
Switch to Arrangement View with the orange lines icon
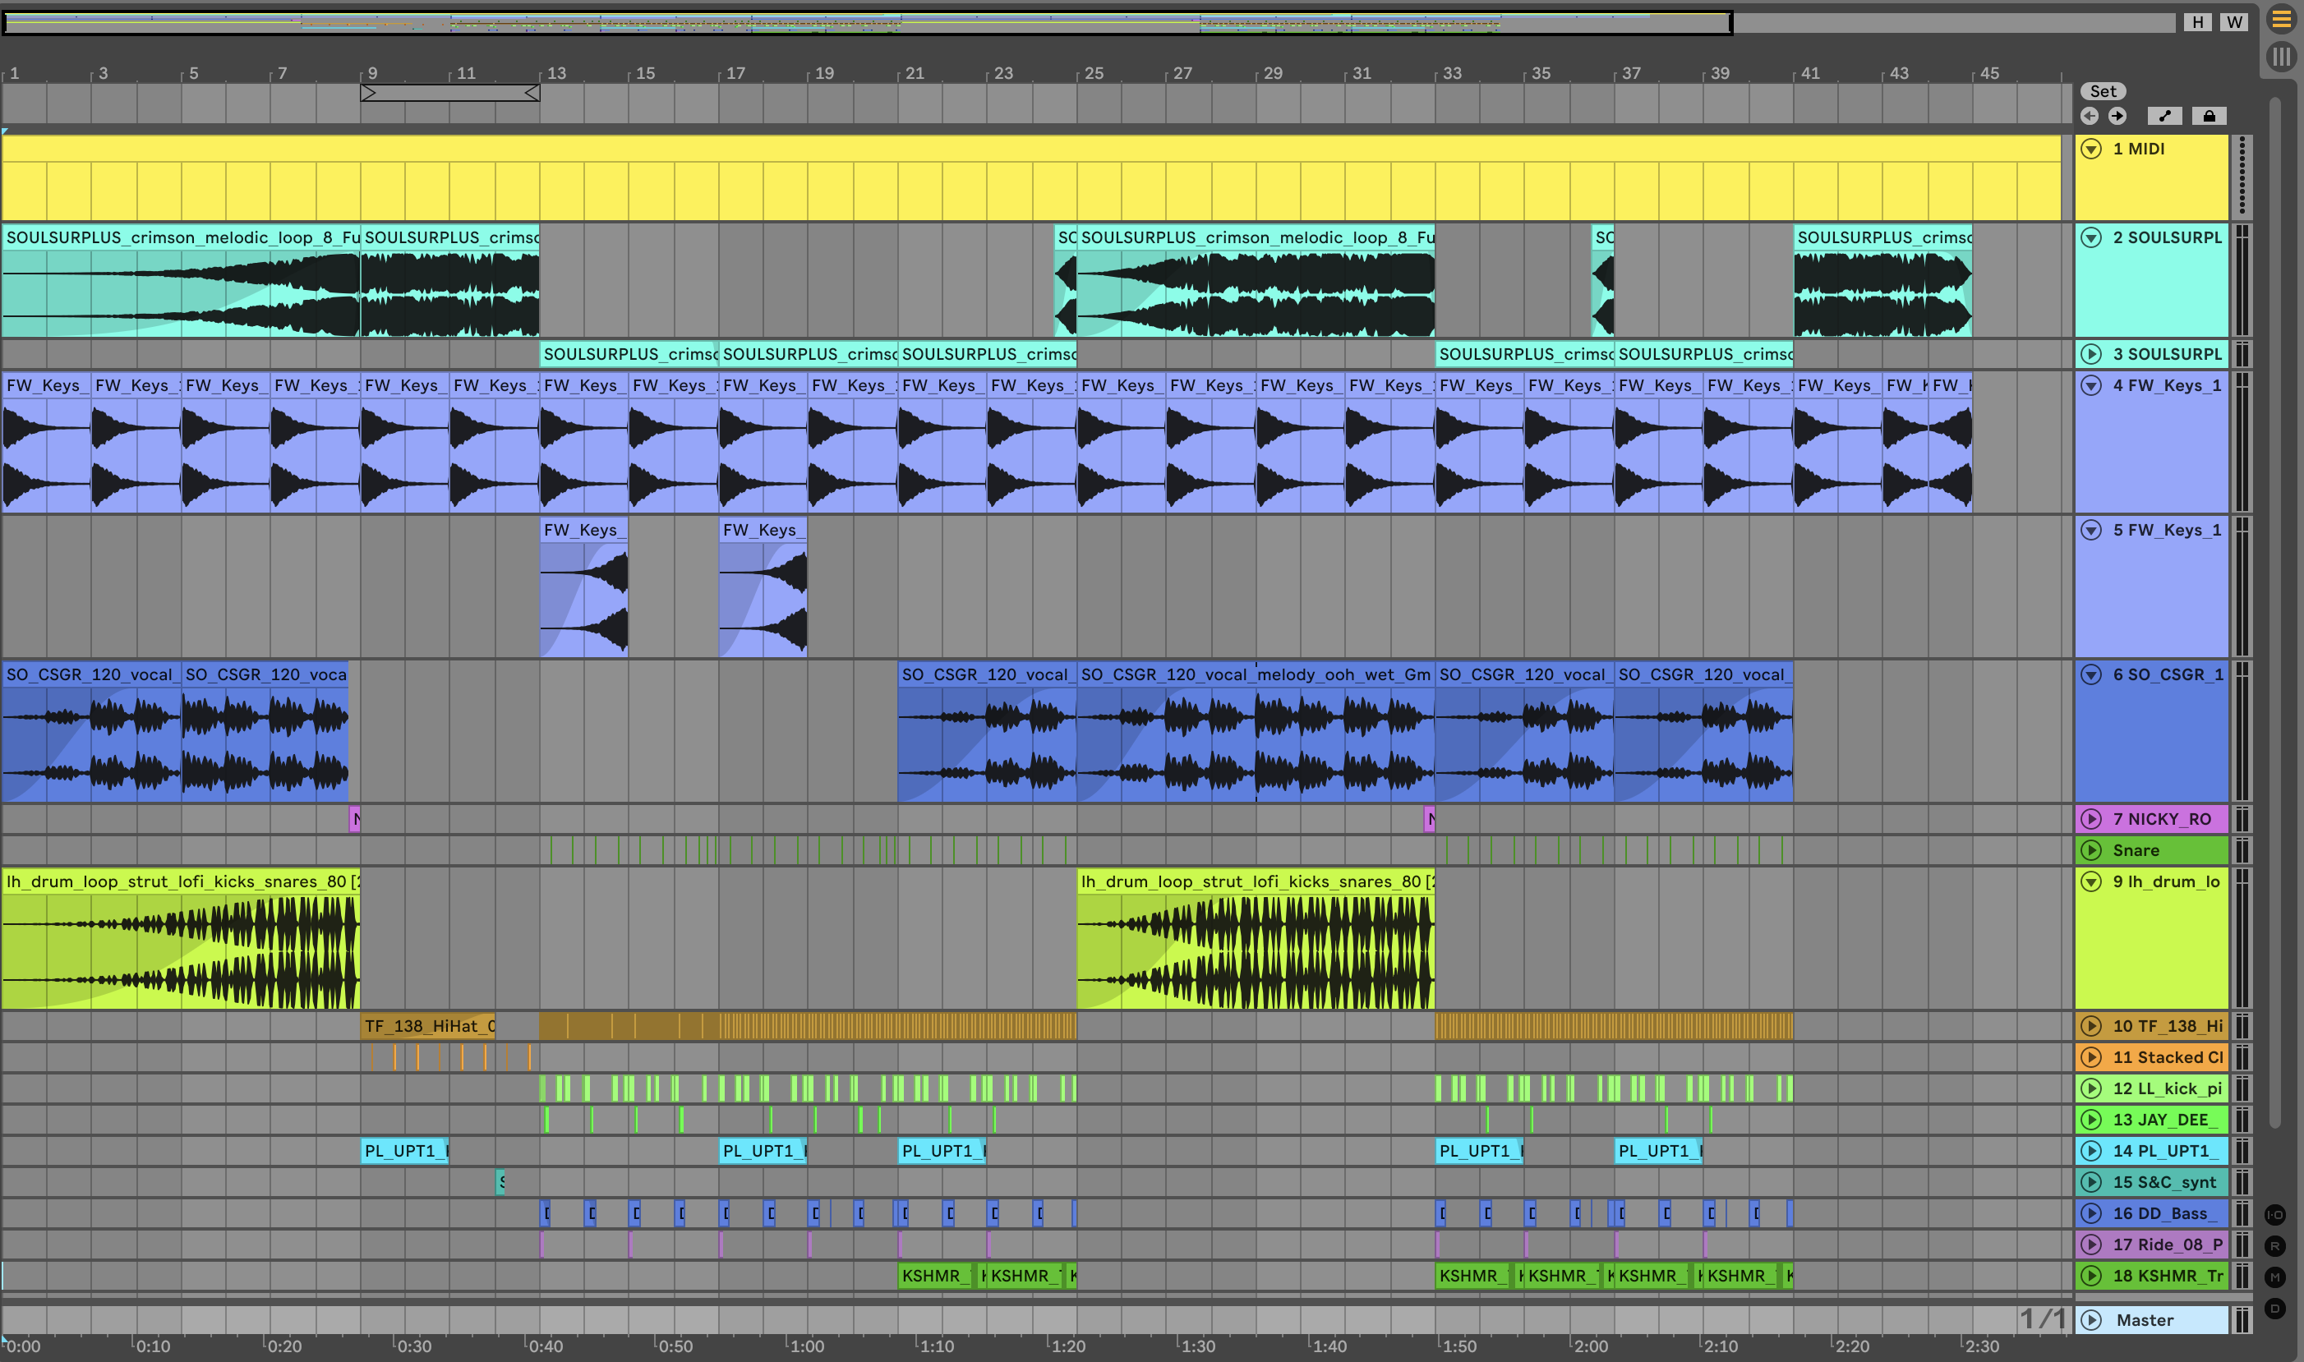coord(2281,21)
